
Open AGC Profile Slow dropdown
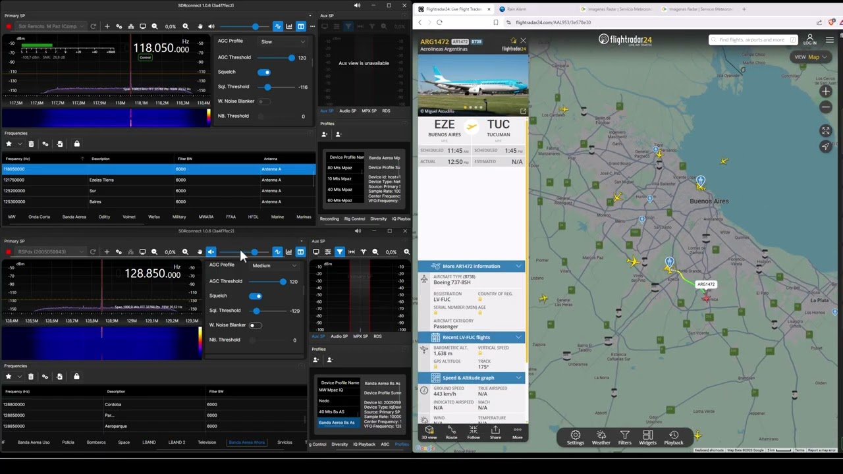coord(283,41)
